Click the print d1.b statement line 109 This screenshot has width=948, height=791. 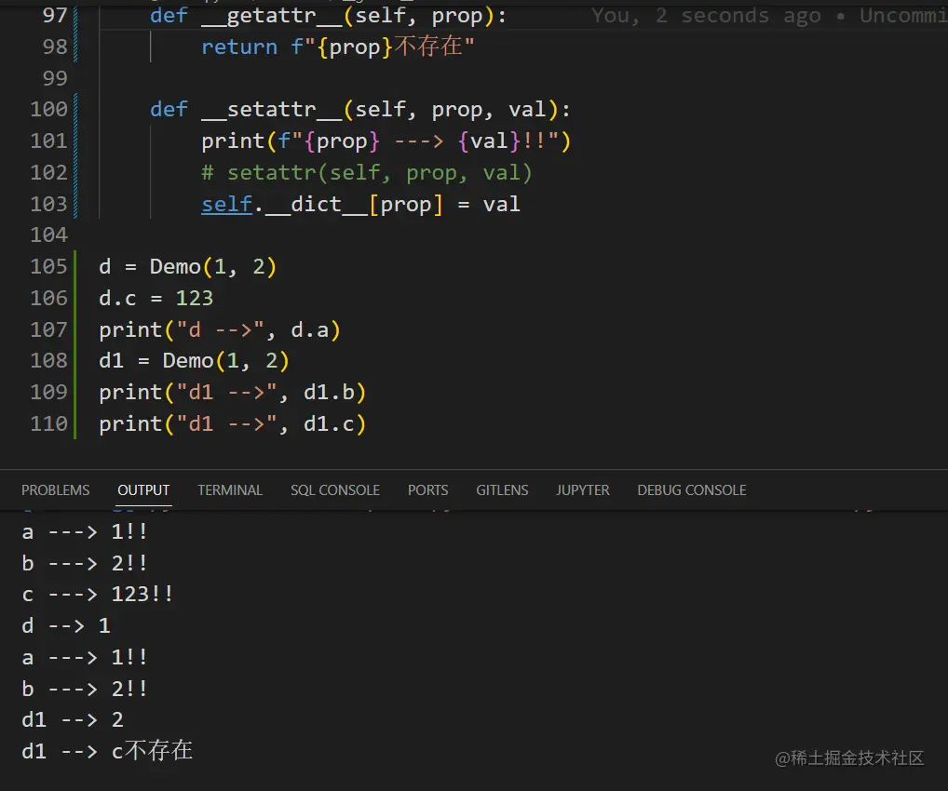(x=233, y=392)
